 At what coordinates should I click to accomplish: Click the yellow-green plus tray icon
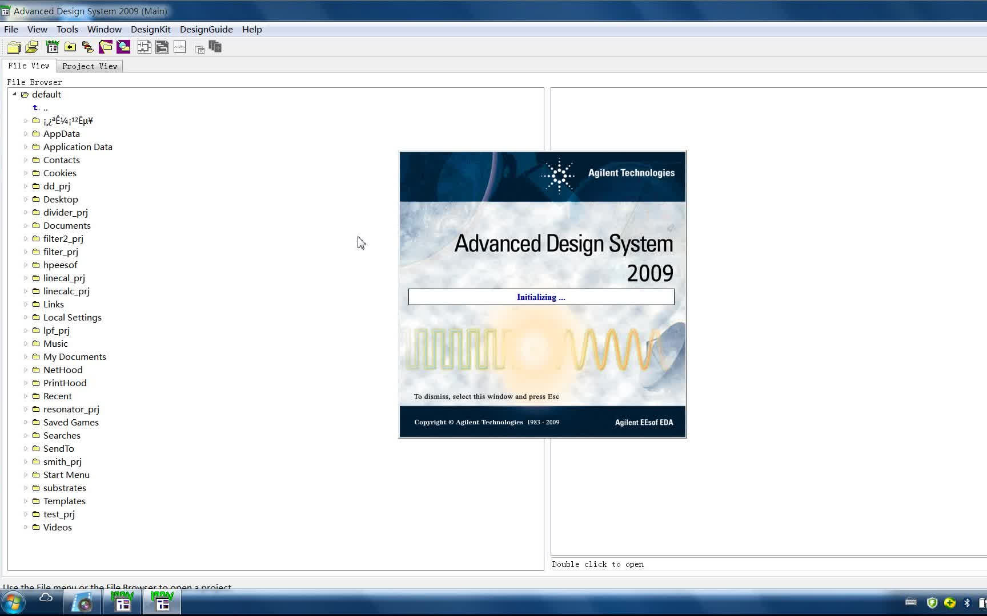[950, 602]
